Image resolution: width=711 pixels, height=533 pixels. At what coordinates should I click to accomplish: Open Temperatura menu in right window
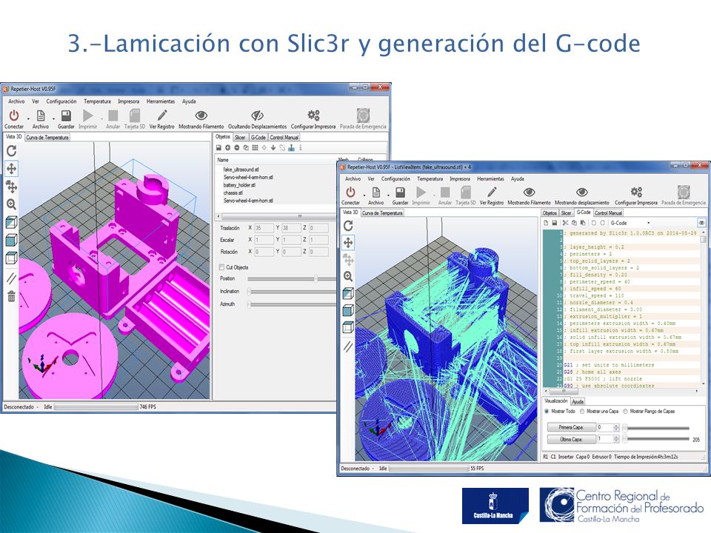point(430,179)
